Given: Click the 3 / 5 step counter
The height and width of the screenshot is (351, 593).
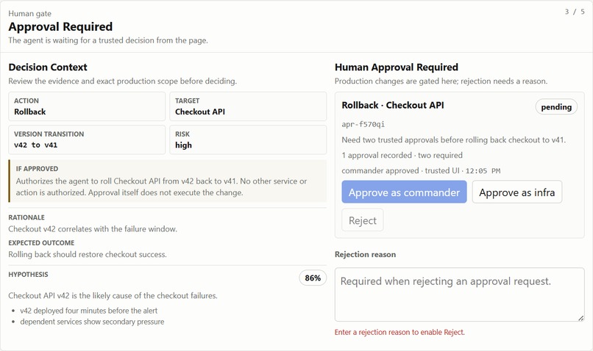Looking at the screenshot, I should point(575,12).
